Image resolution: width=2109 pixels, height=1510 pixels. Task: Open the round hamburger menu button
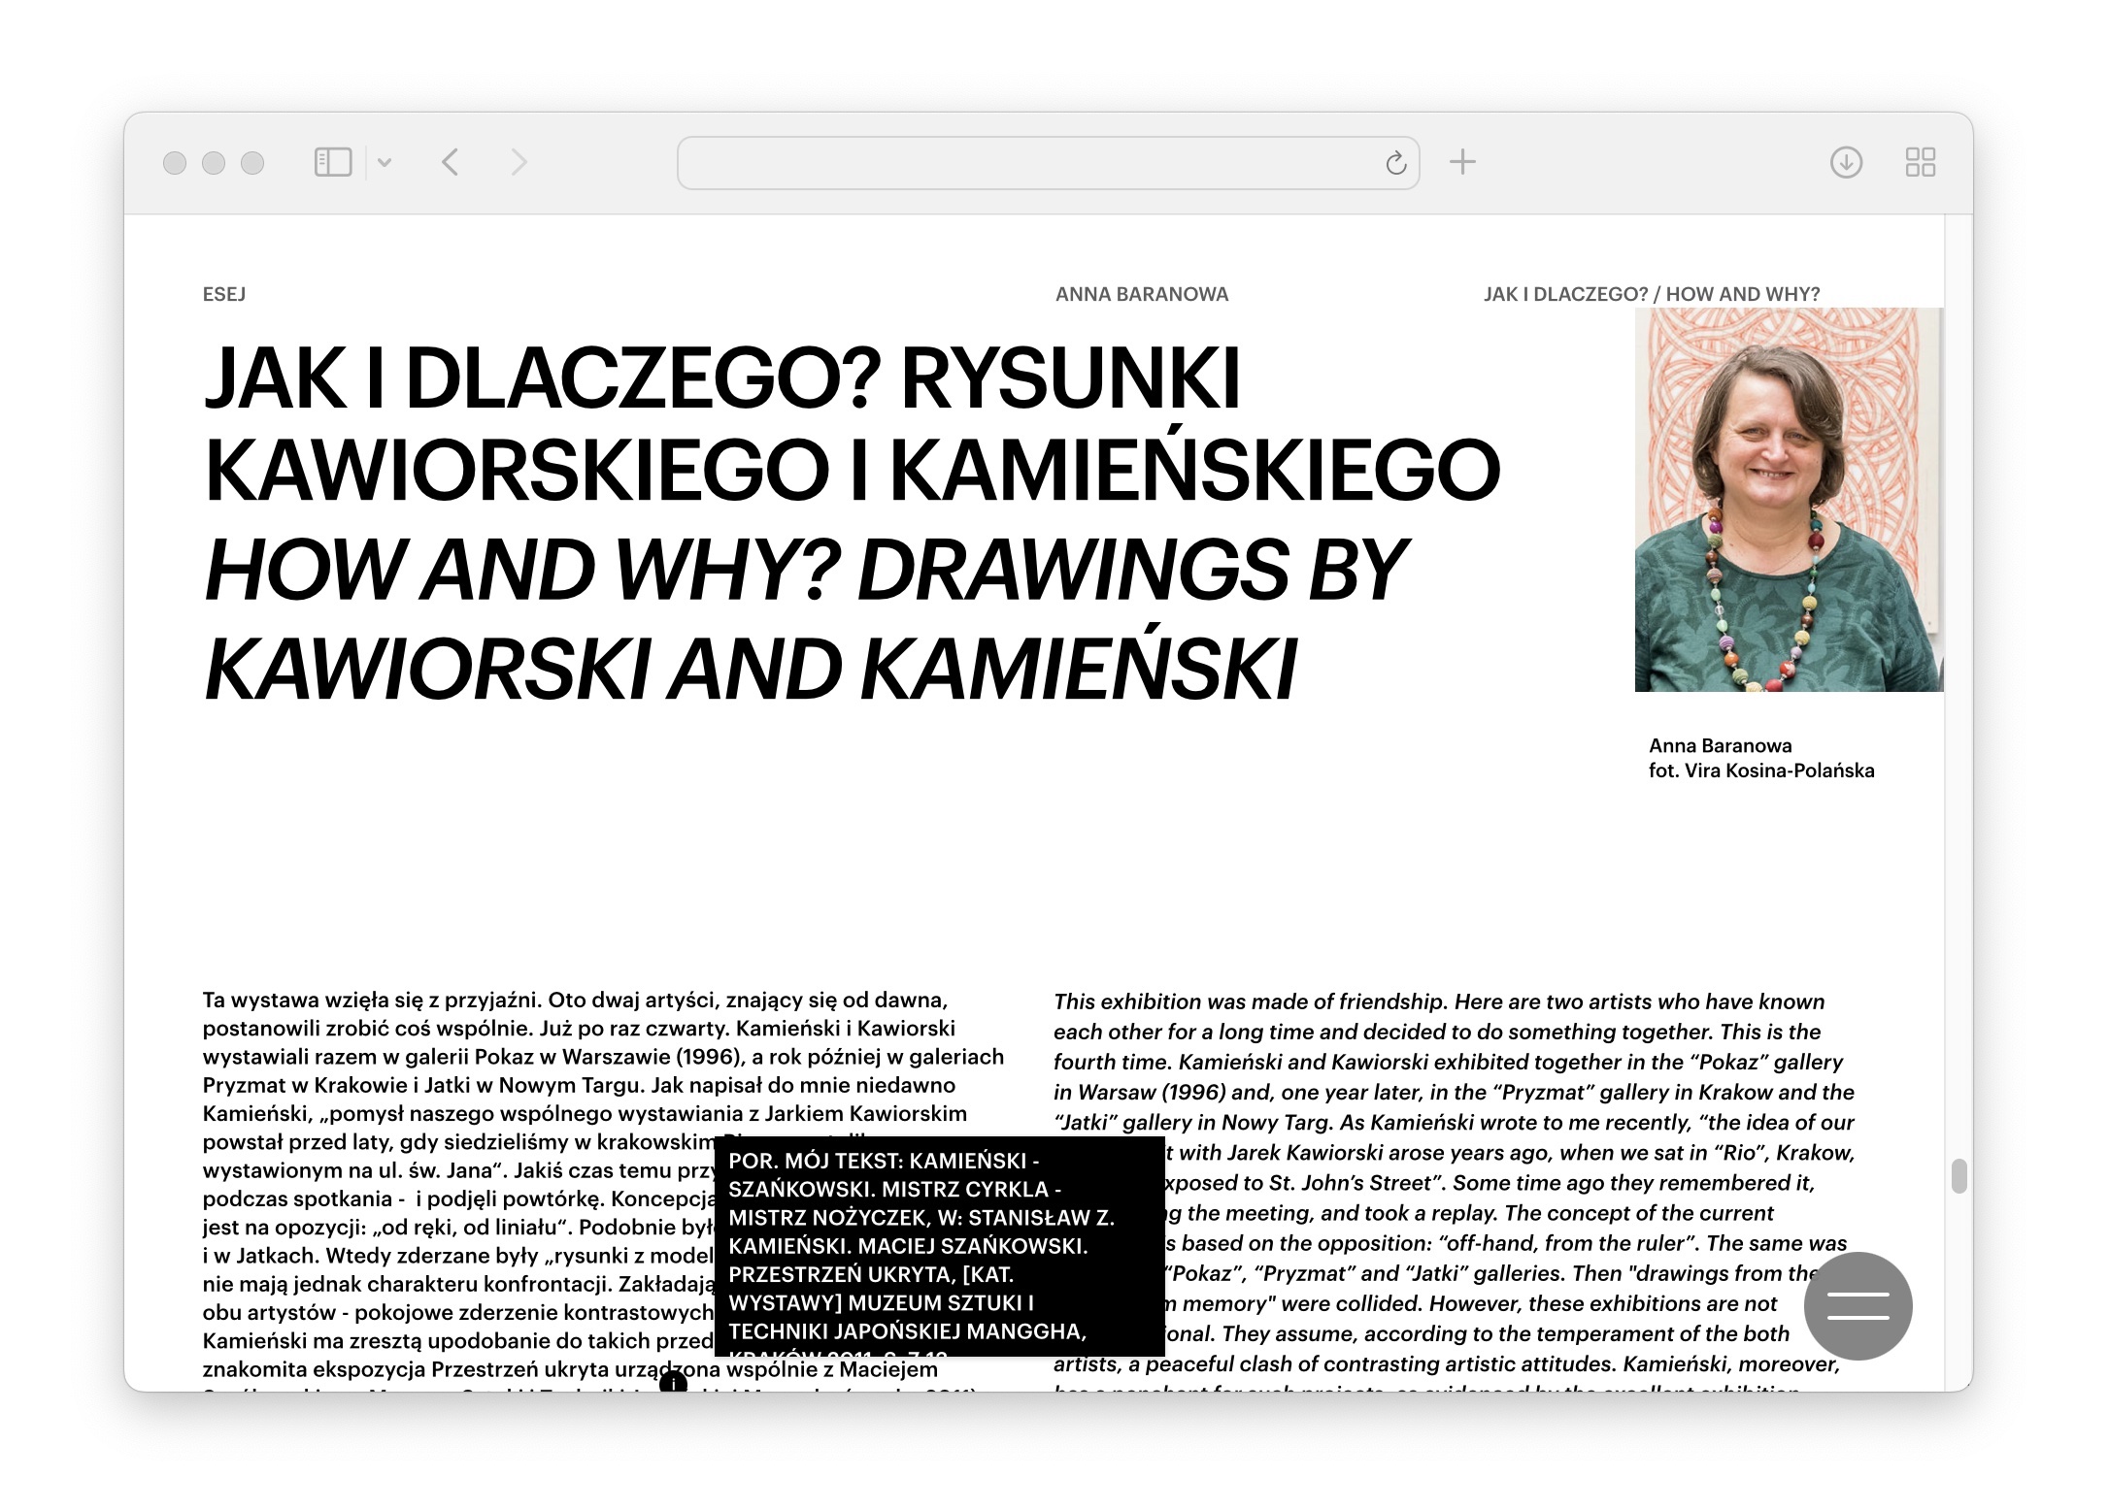coord(1857,1305)
